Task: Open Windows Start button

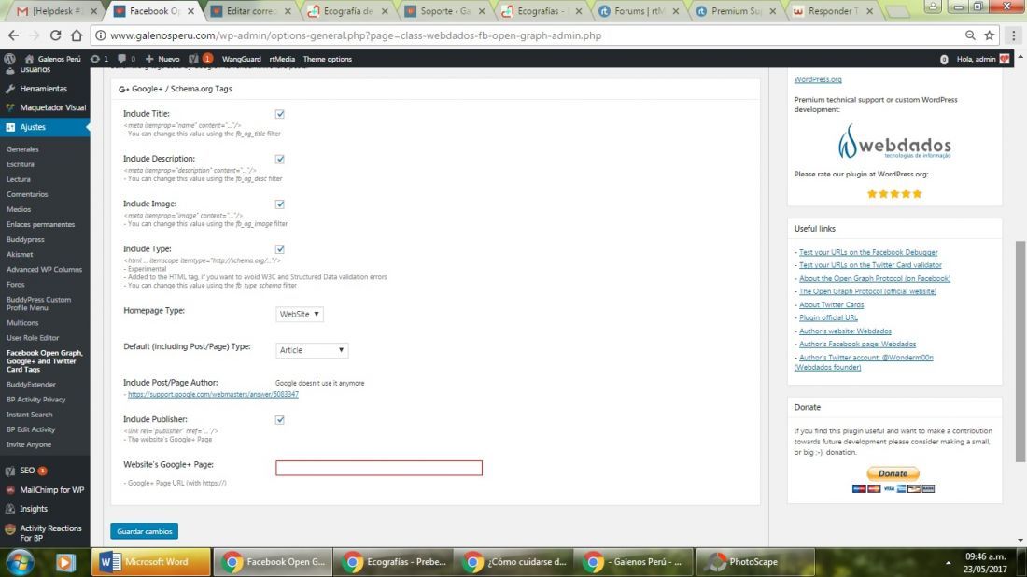Action: 20,562
